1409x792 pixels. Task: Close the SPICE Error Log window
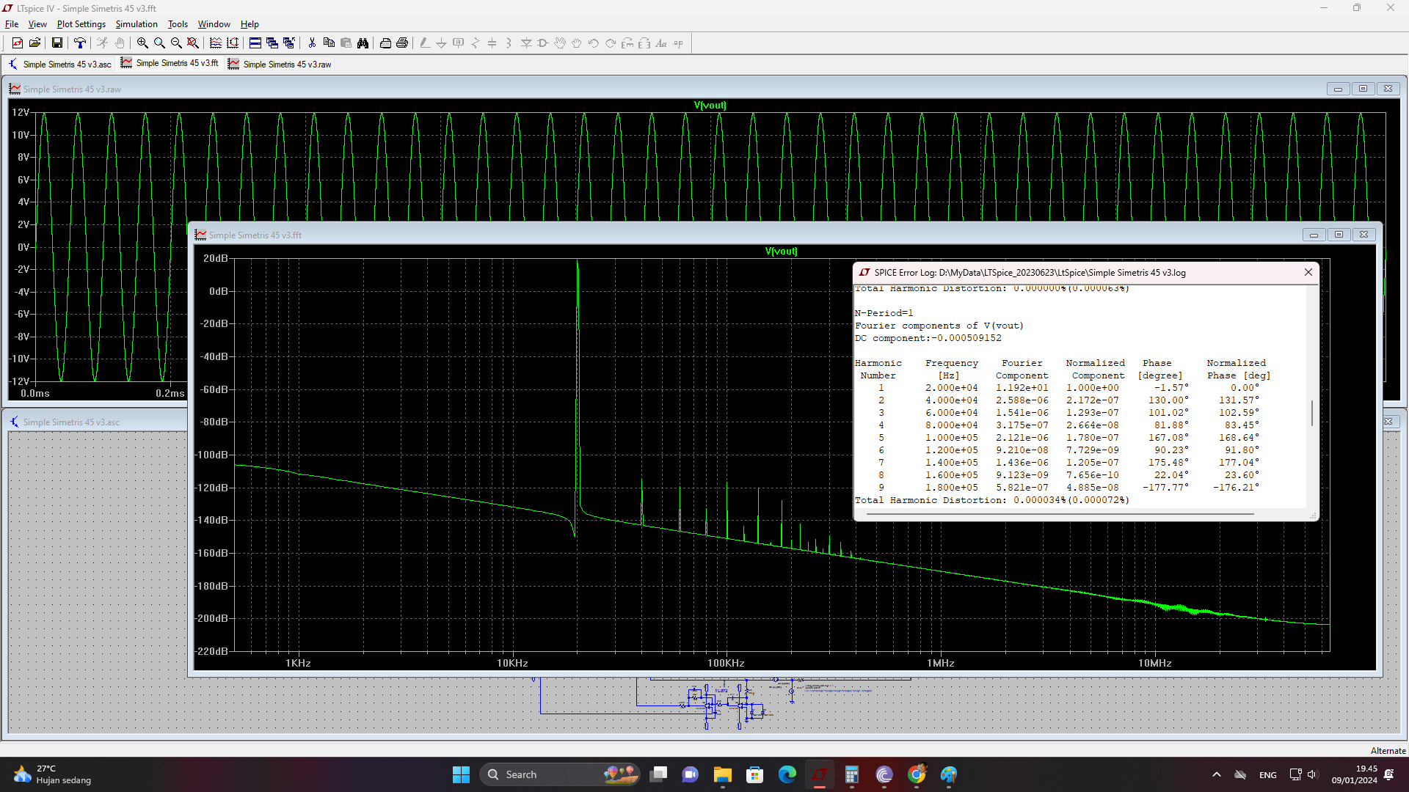1308,272
